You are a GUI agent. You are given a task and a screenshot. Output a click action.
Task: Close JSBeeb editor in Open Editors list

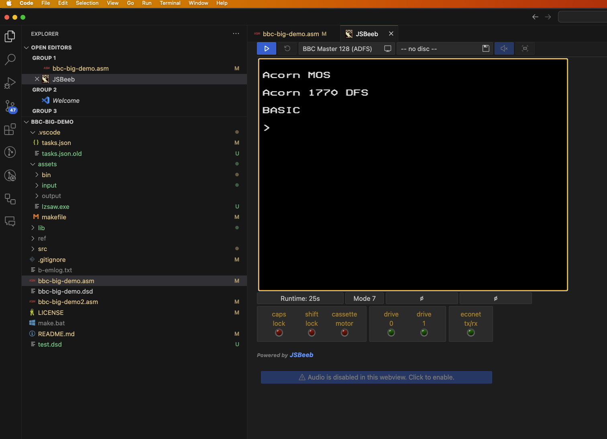tap(37, 79)
